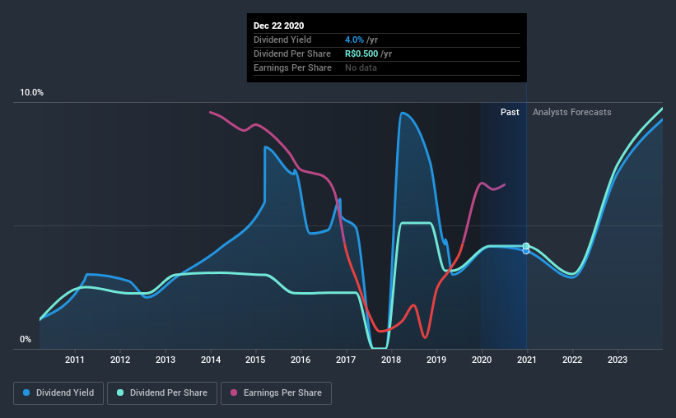
Task: Click the Dec 22 2020 tooltip date header
Action: click(278, 26)
